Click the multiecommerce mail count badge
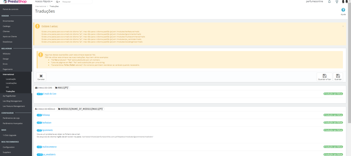The height and width of the screenshot is (156, 351). 39,147
